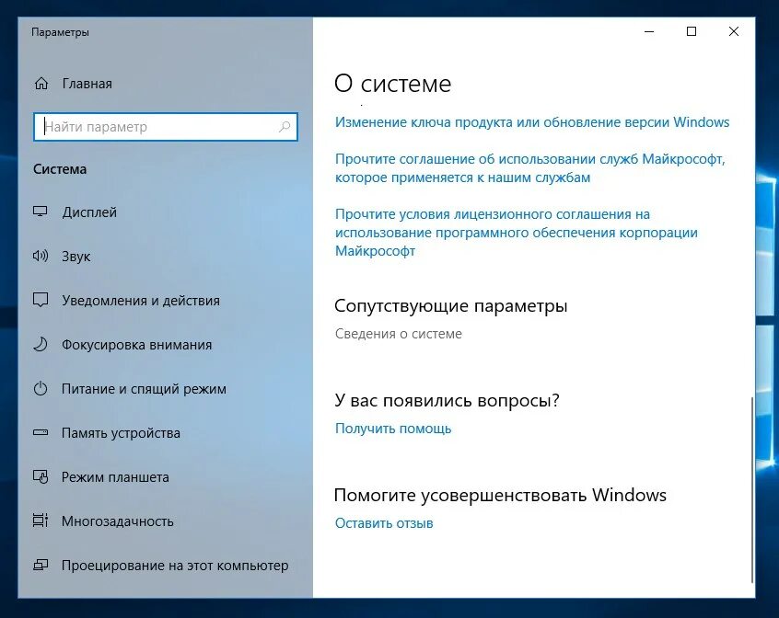Click the Память устройства drive icon
The image size is (779, 618).
point(41,432)
